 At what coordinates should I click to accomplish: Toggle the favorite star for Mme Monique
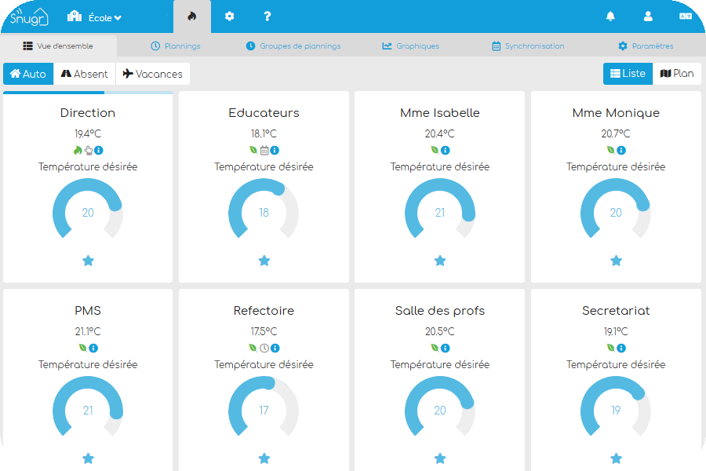pyautogui.click(x=616, y=261)
